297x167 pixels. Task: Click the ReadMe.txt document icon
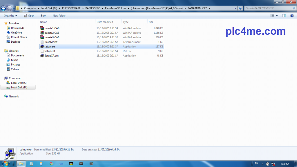[42, 42]
